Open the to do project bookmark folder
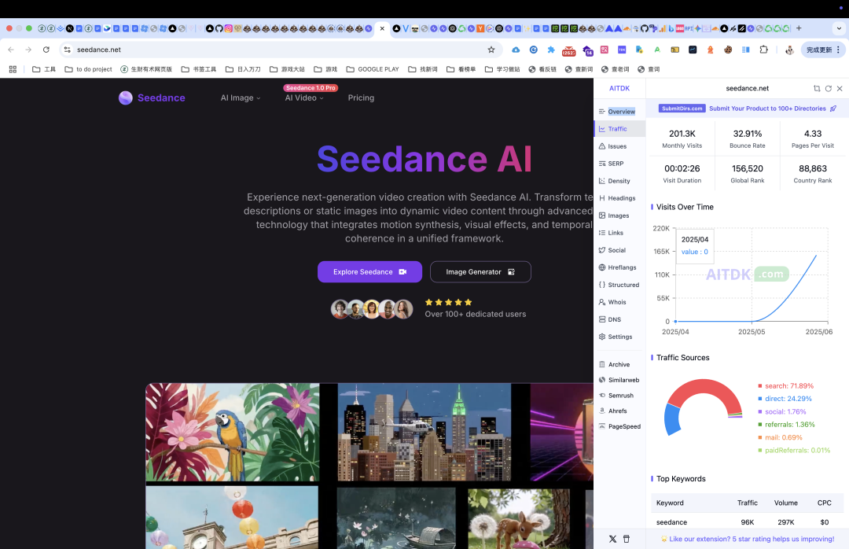 pos(88,69)
